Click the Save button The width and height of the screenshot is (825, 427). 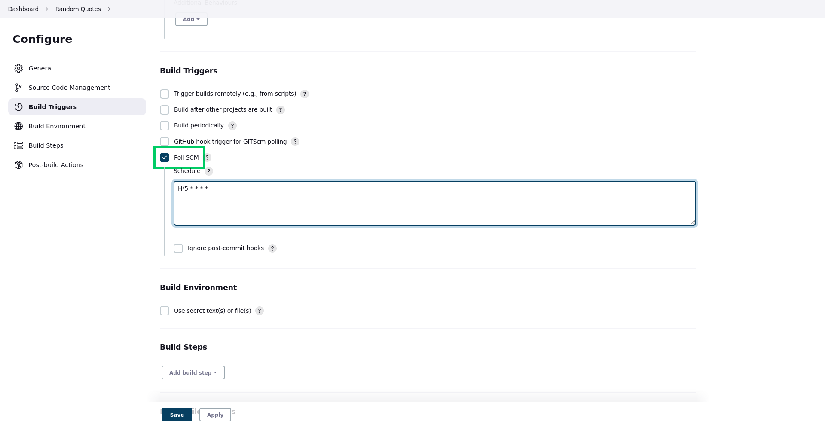(x=177, y=415)
